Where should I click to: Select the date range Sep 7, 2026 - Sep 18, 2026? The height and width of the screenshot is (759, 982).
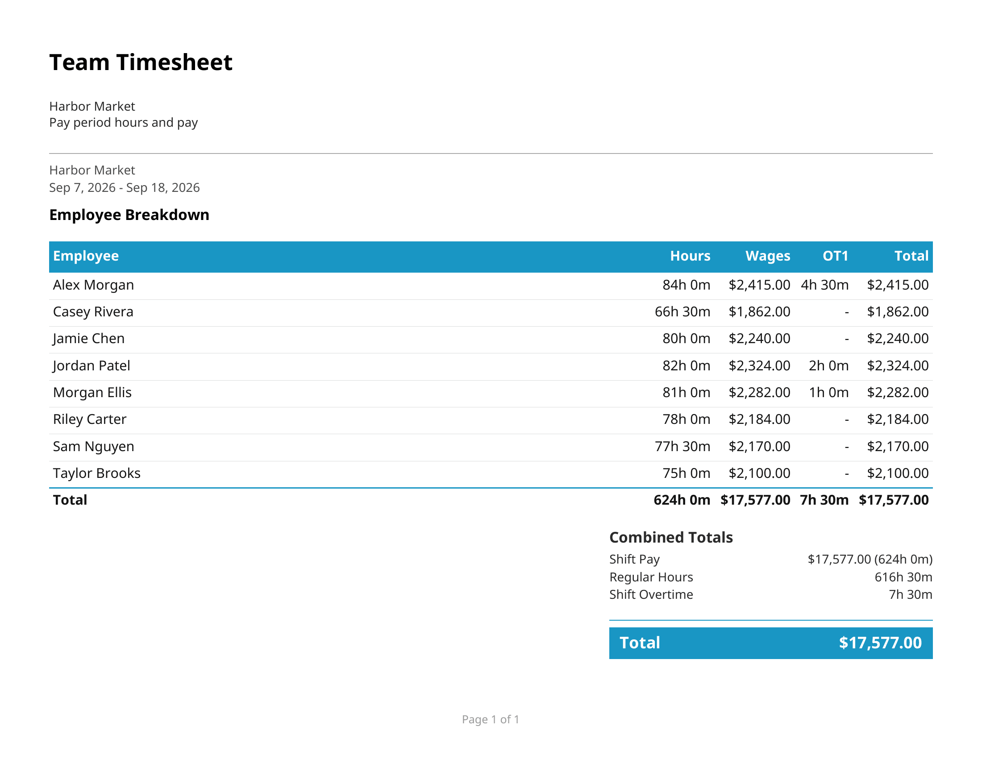pyautogui.click(x=125, y=187)
